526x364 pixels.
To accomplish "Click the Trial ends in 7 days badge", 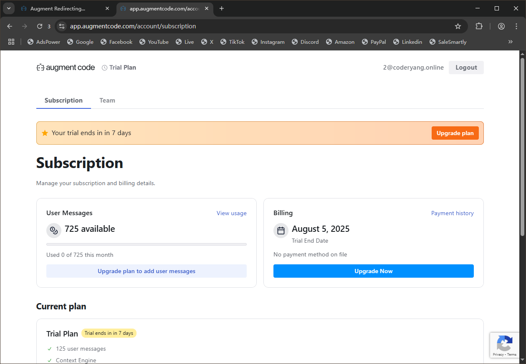I will pyautogui.click(x=109, y=333).
